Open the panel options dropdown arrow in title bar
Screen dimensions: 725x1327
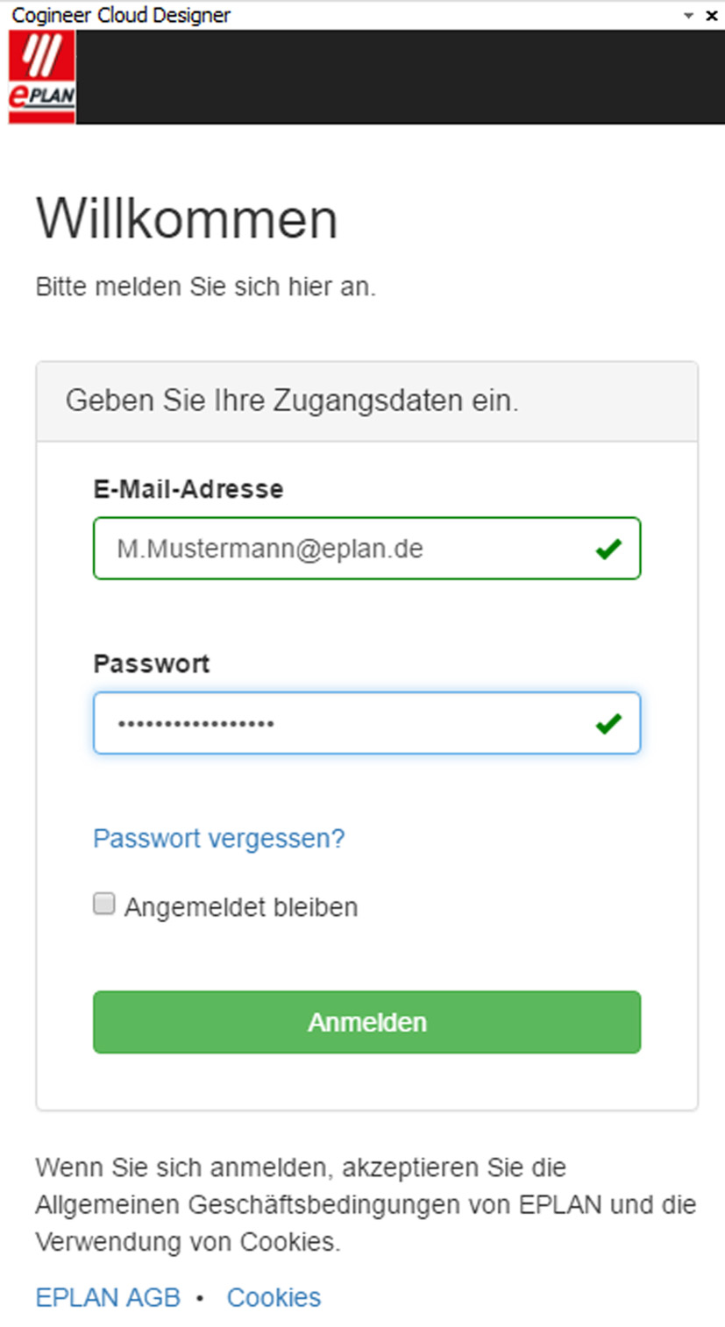(688, 16)
